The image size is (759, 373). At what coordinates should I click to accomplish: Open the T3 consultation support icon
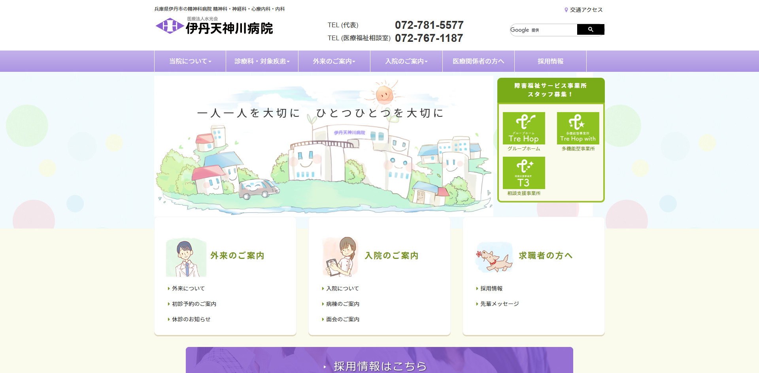coord(524,173)
